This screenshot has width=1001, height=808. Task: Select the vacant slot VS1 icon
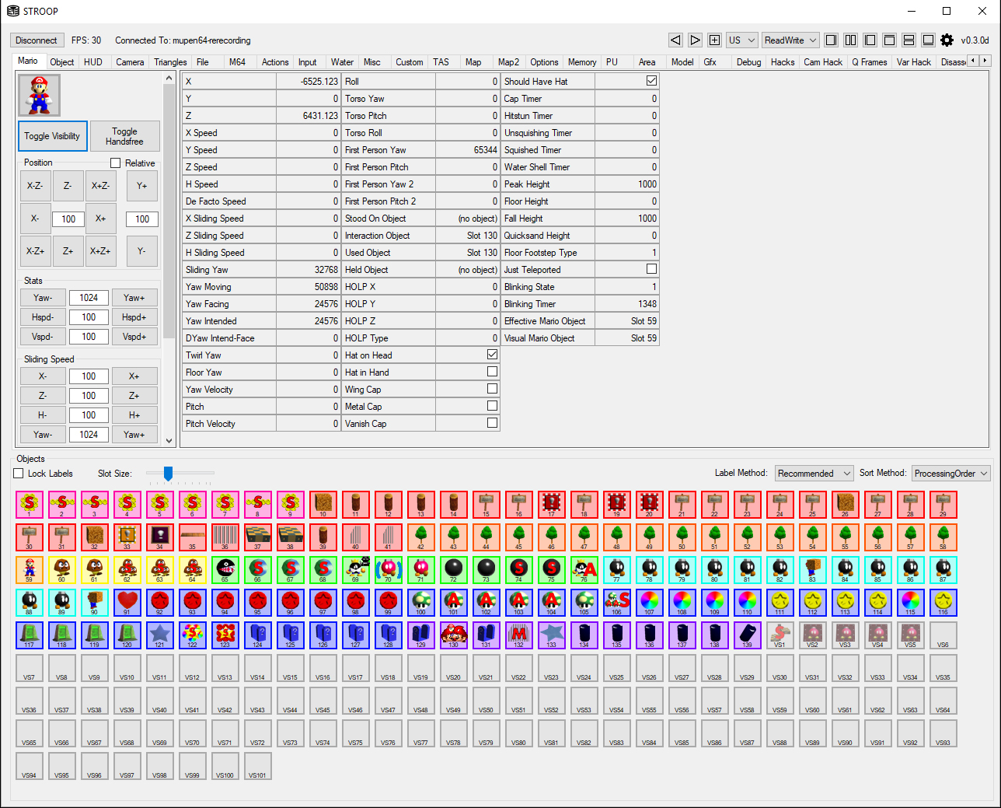[x=780, y=635]
